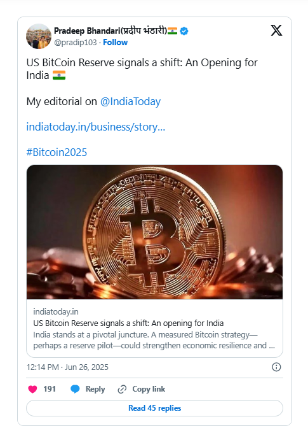This screenshot has height=440, width=308.
Task: Open the tweet info icon
Action: [276, 367]
